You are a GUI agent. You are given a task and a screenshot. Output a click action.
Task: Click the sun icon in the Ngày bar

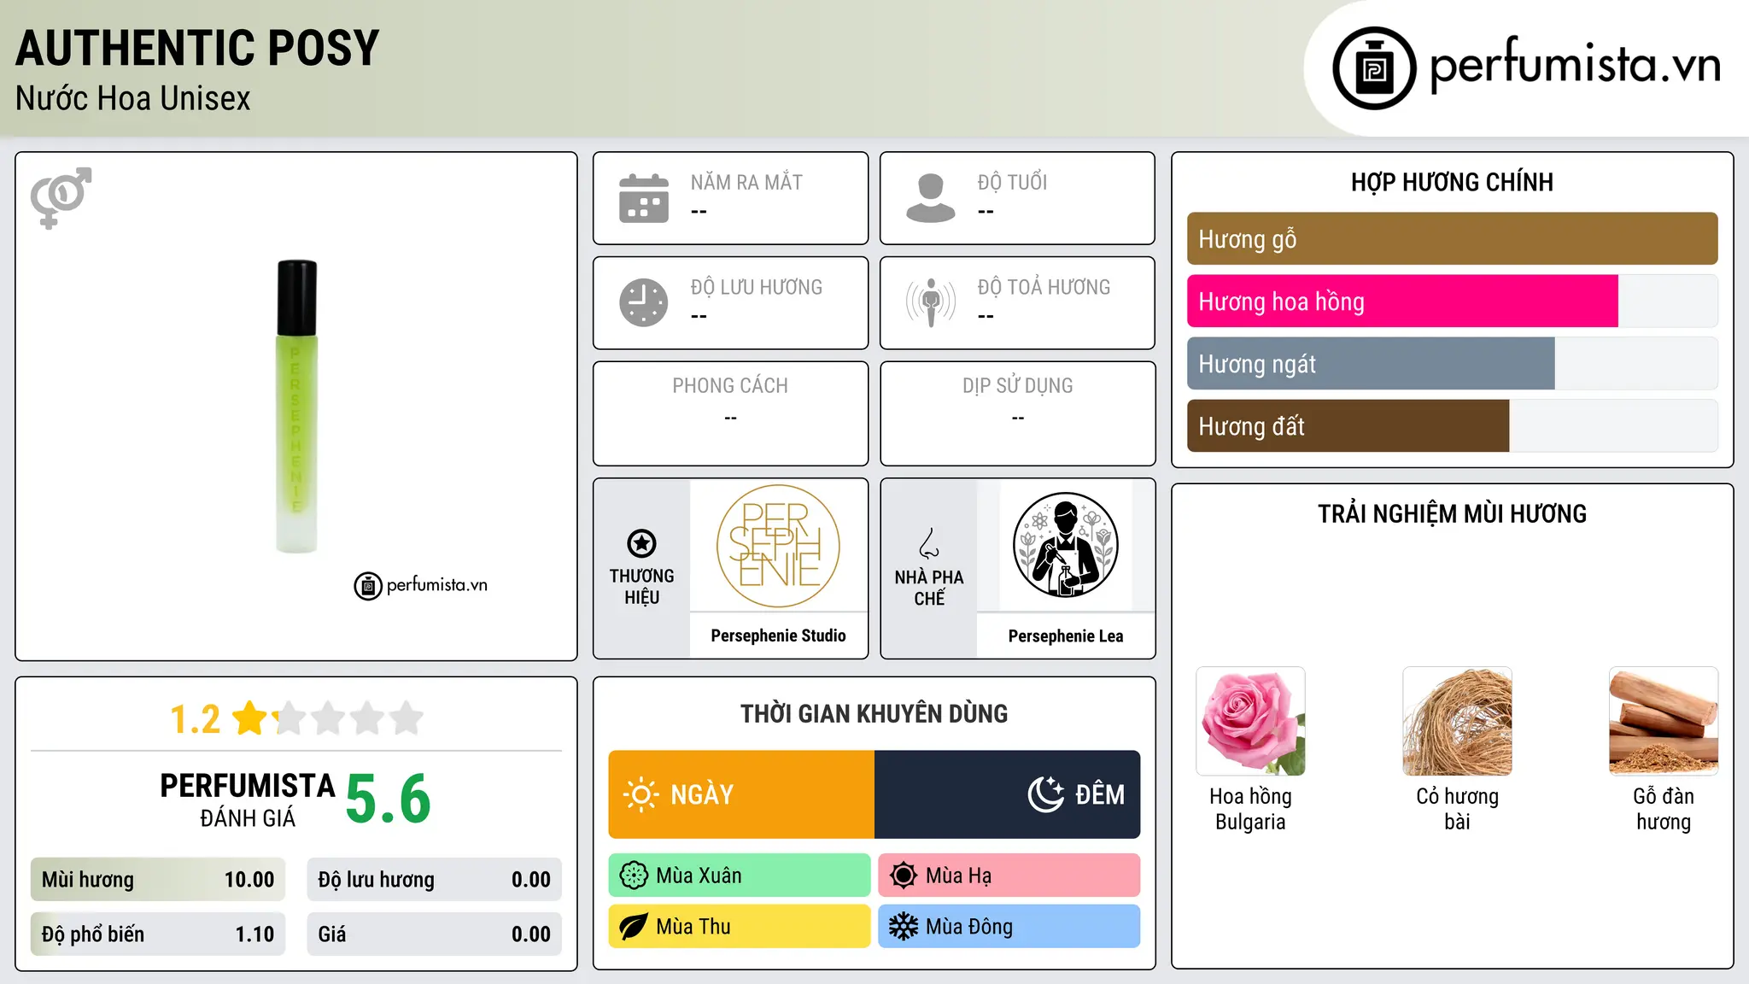point(641,794)
